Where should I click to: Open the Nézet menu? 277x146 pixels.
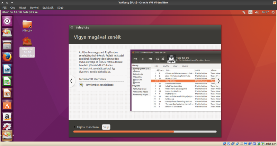pos(22,7)
